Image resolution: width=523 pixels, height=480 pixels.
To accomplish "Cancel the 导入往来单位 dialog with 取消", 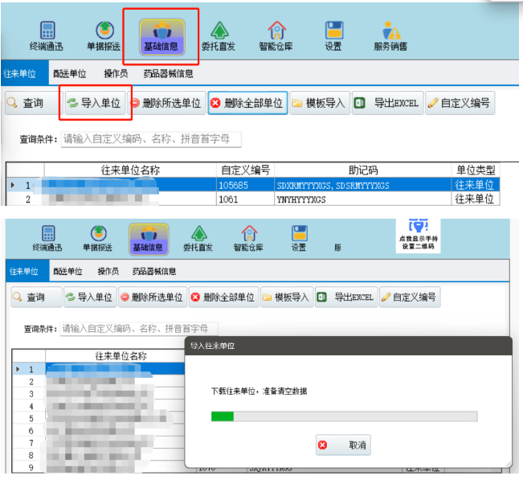I will coord(343,445).
